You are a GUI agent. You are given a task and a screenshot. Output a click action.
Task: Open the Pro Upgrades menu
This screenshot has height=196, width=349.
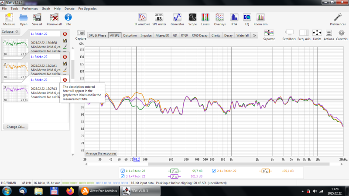(87, 9)
